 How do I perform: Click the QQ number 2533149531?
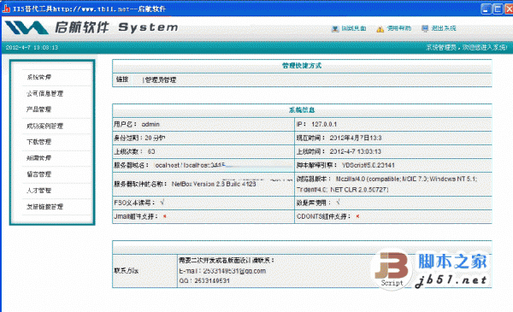pyautogui.click(x=212, y=281)
